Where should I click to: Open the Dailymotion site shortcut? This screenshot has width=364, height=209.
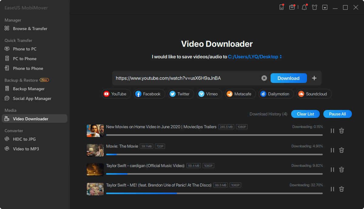(x=276, y=94)
